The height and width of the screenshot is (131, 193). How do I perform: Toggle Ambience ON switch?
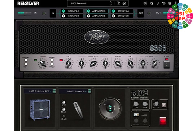[136, 115]
